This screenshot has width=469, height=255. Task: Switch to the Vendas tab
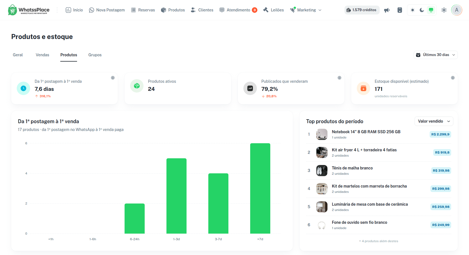(x=42, y=55)
